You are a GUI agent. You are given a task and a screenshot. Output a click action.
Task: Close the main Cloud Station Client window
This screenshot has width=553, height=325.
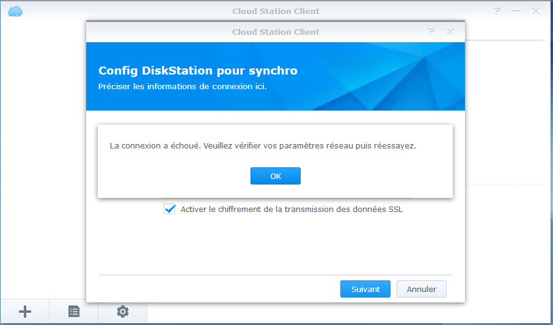point(536,11)
